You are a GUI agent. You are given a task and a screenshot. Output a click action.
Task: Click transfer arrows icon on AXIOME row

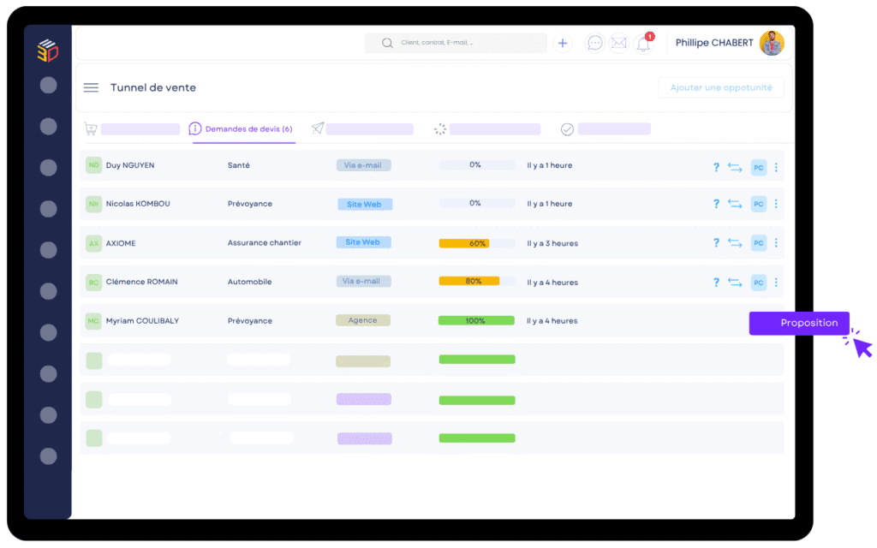(x=735, y=243)
